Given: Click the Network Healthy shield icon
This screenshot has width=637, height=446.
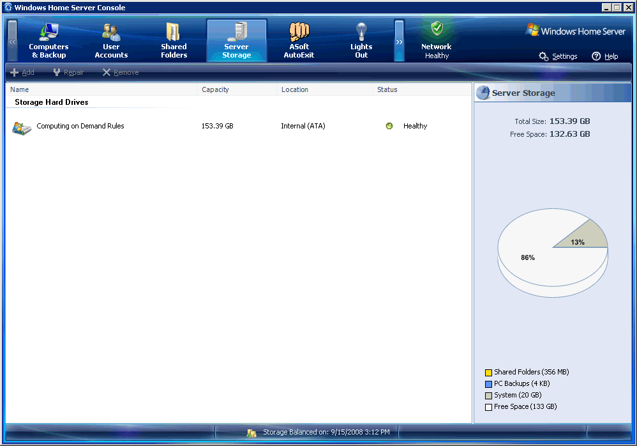Looking at the screenshot, I should coord(437,29).
